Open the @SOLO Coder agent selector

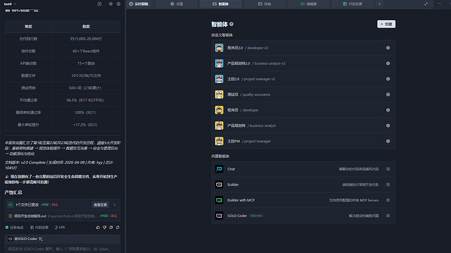pyautogui.click(x=25, y=239)
